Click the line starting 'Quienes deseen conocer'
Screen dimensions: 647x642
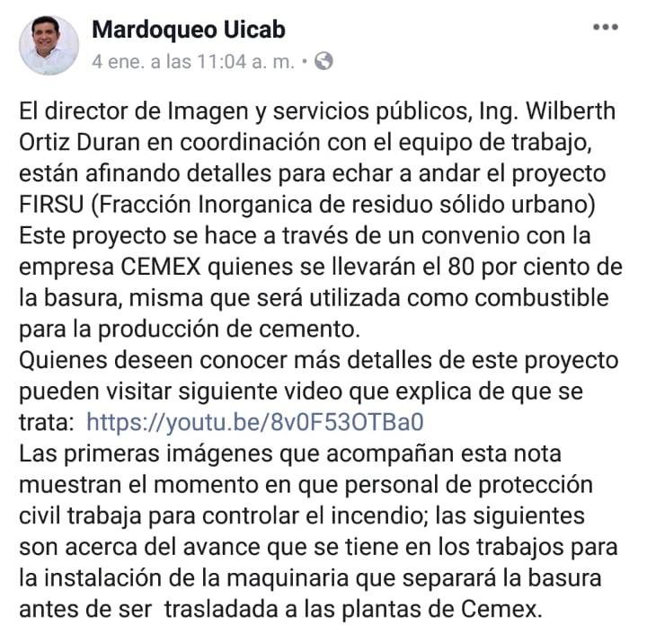[x=318, y=360]
